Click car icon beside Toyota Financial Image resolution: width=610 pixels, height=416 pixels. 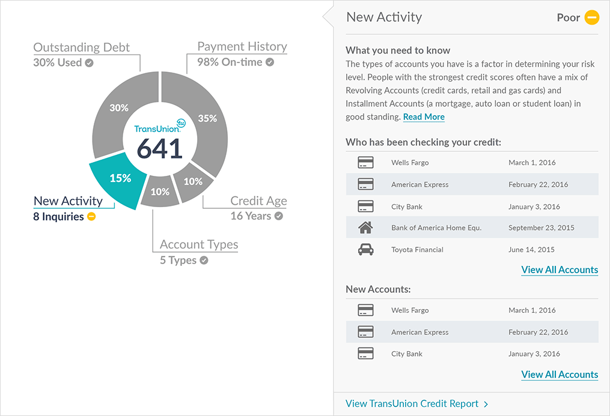(x=365, y=249)
